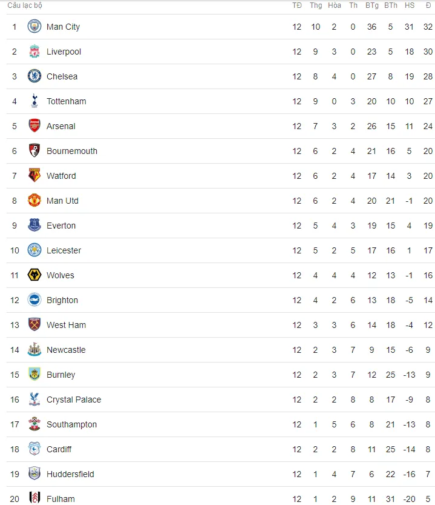Click the HS goal difference header
Viewport: 435px width, 505px height.
click(x=409, y=5)
